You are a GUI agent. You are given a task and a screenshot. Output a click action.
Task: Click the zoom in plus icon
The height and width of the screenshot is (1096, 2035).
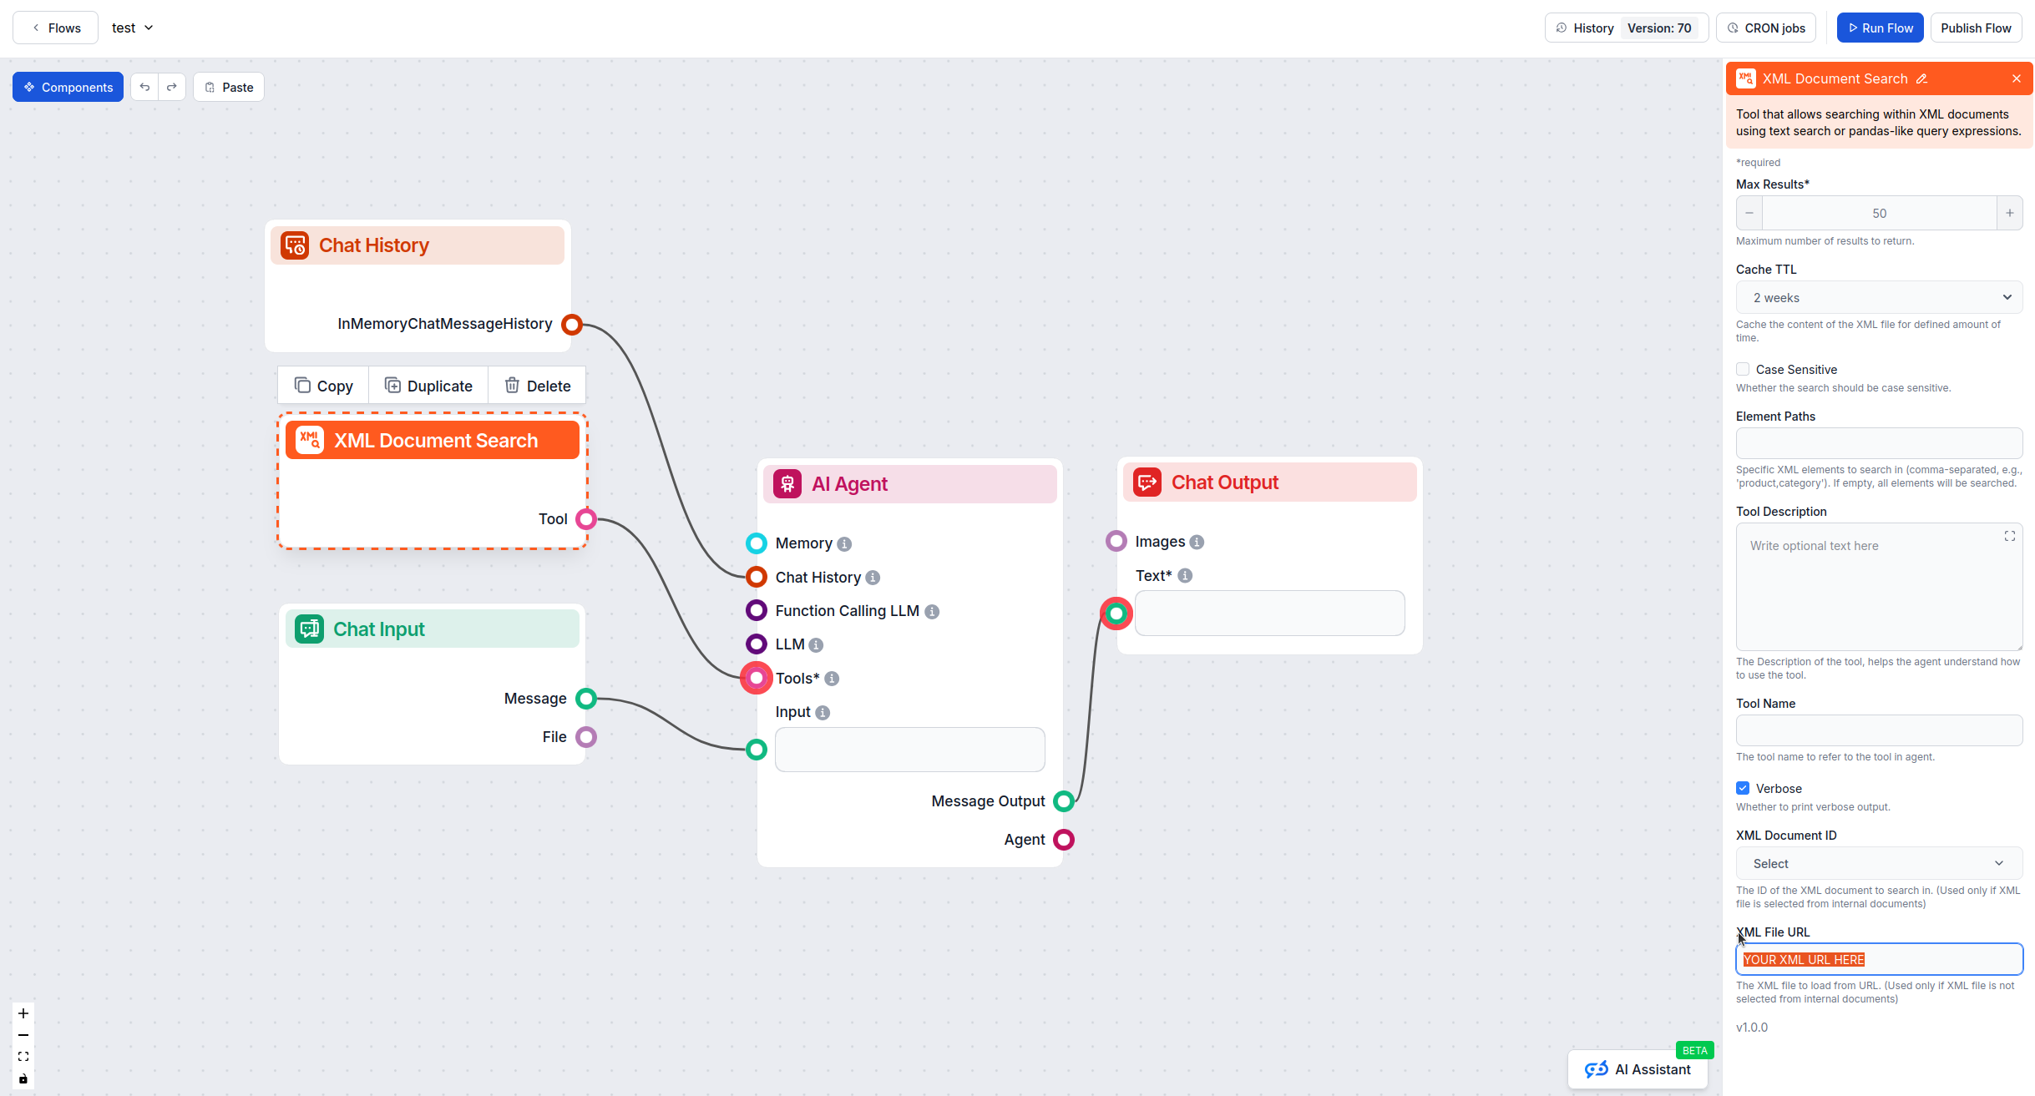tap(23, 1013)
